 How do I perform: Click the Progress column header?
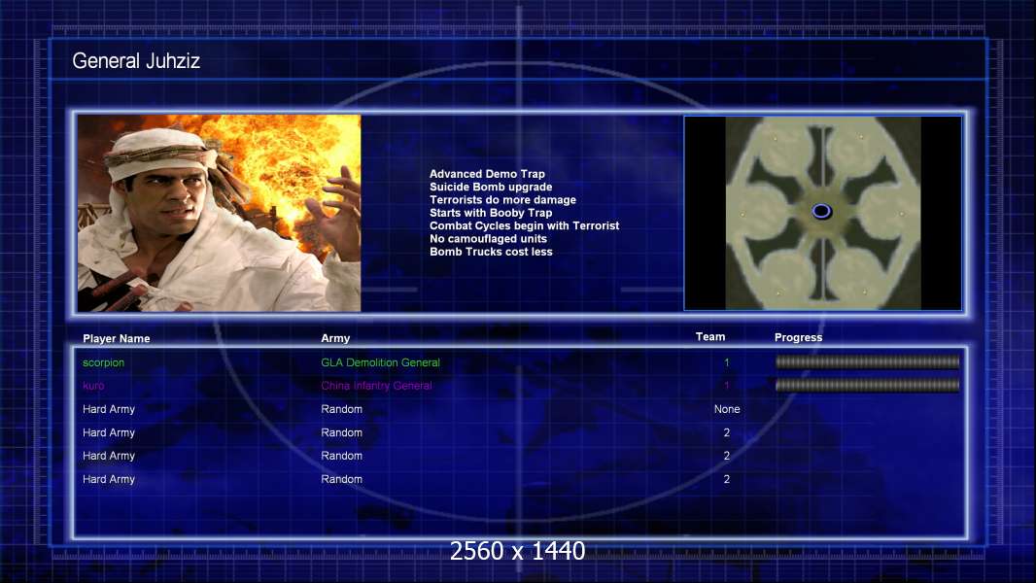[x=798, y=338]
